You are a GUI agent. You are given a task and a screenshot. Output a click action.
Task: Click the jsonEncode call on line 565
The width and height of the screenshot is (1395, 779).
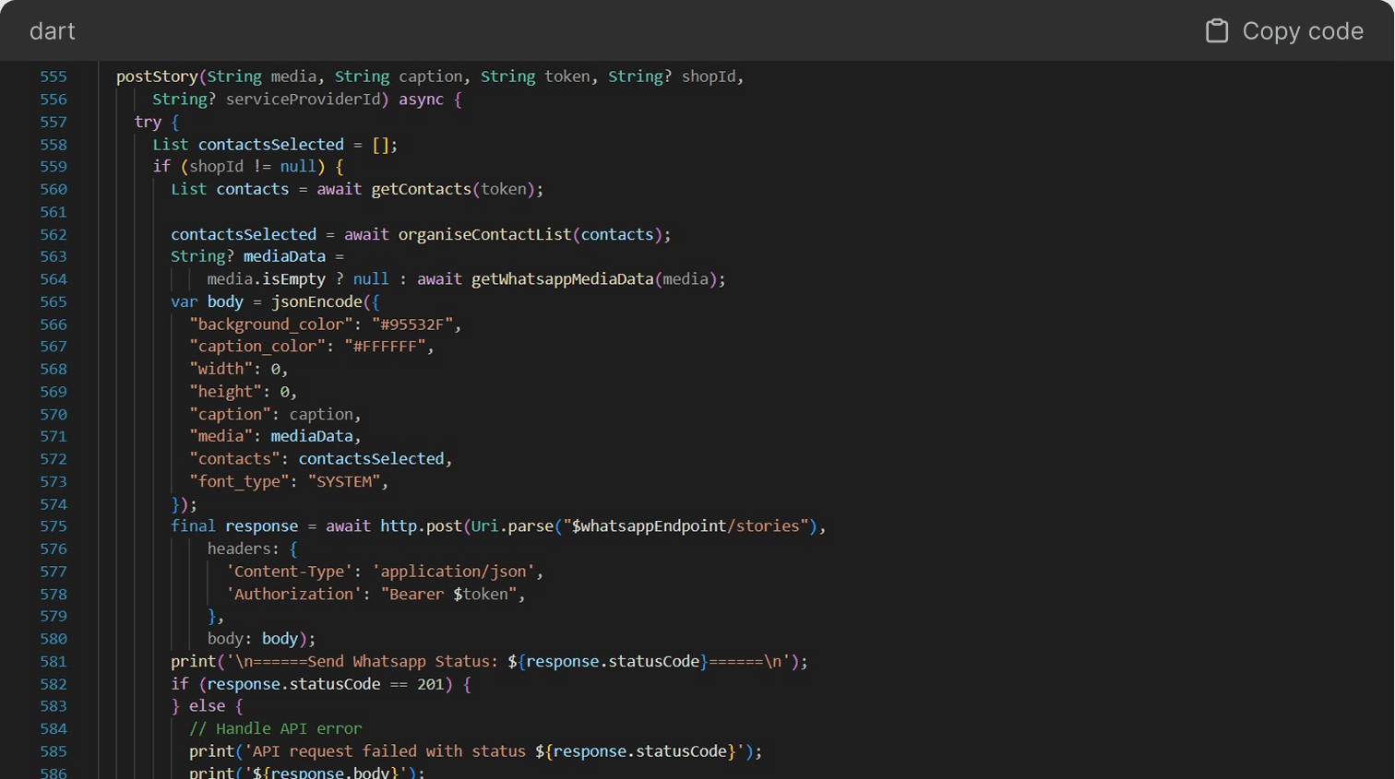click(316, 301)
